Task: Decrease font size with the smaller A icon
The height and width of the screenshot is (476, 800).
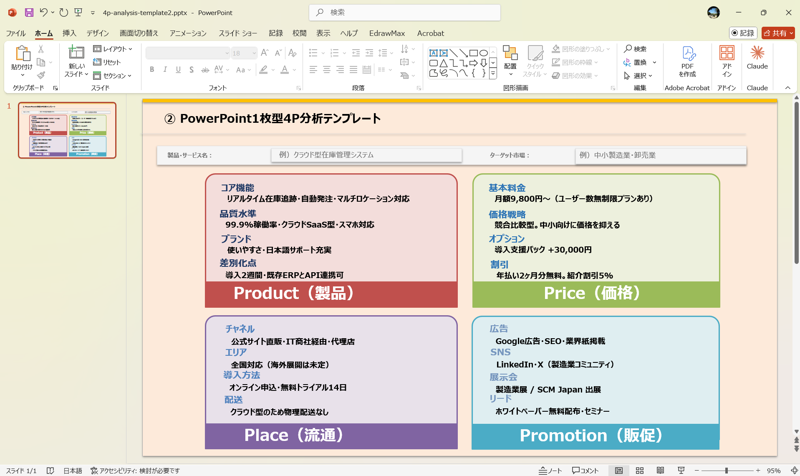Action: point(278,53)
